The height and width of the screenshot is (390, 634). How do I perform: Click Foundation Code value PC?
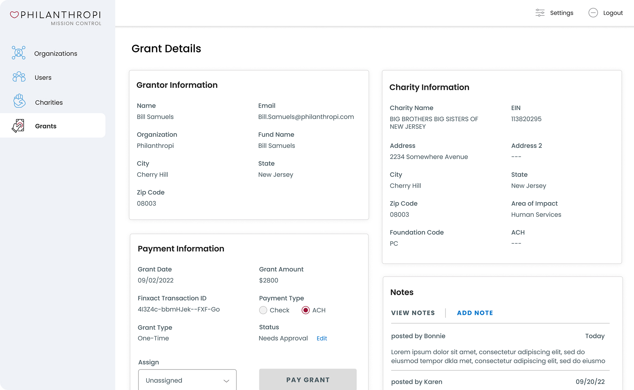tap(394, 243)
